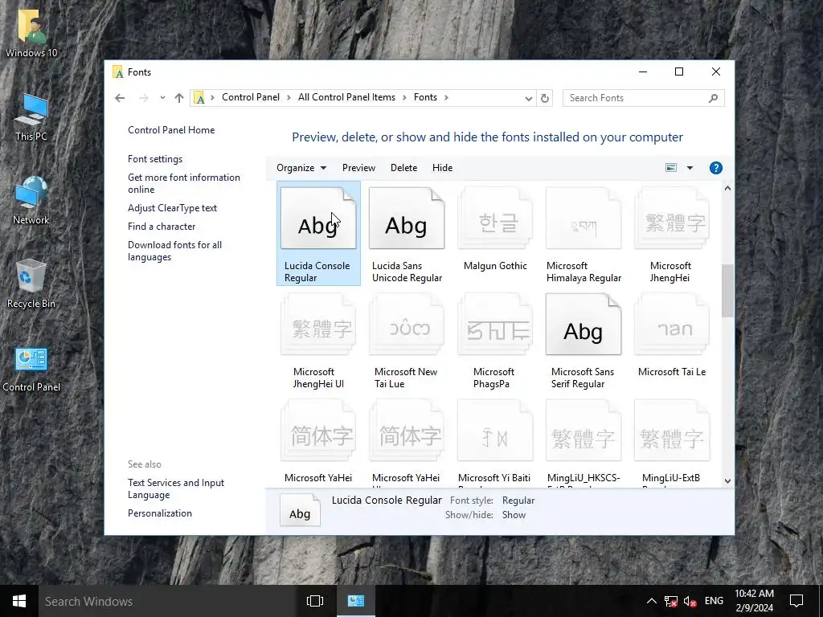Open the Fonts help question mark icon
The width and height of the screenshot is (823, 617).
click(x=715, y=168)
